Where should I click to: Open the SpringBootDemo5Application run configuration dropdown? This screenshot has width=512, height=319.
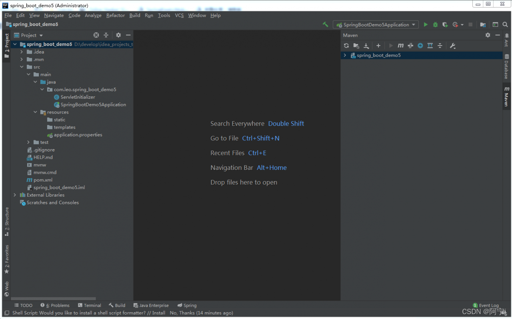[x=376, y=24]
